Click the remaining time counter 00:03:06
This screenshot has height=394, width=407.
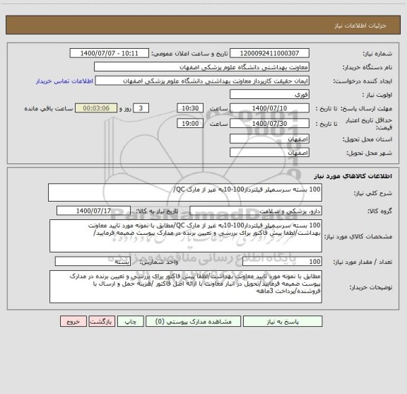(96, 108)
